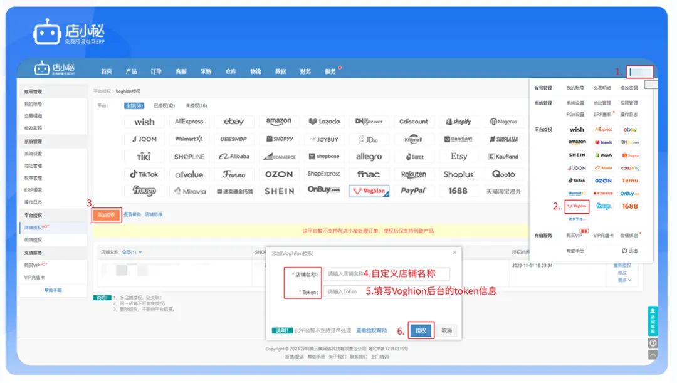Select the Etsy platform icon
The height and width of the screenshot is (383, 677).
(x=459, y=156)
